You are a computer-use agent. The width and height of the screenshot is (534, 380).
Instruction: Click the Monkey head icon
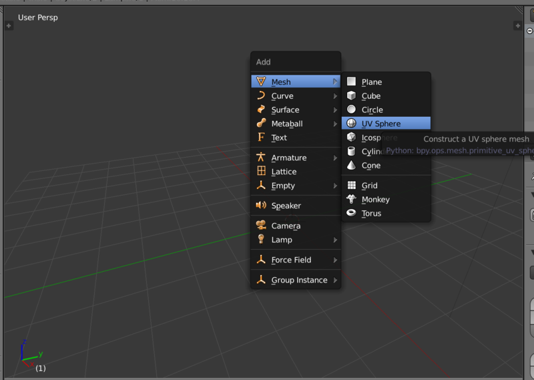click(x=351, y=199)
